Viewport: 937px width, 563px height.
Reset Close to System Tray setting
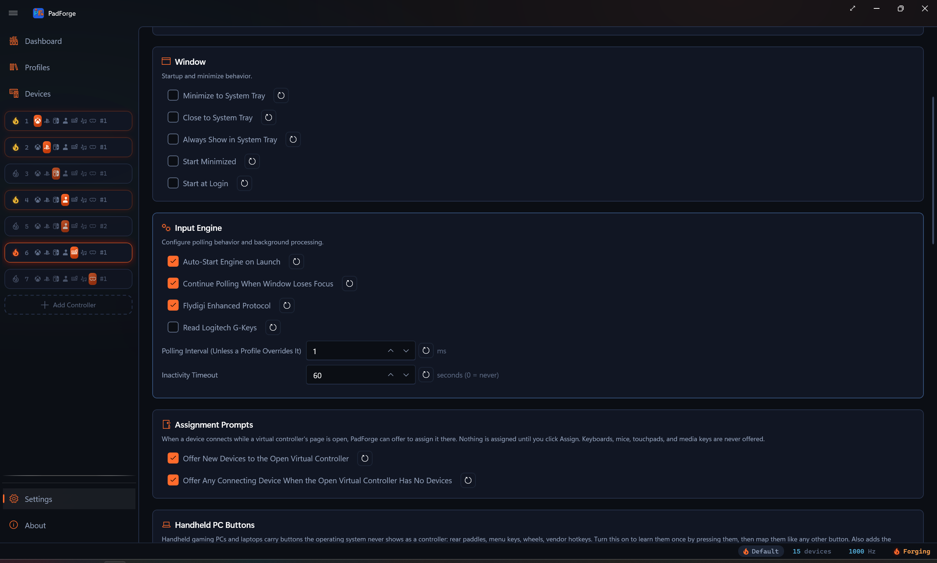[269, 117]
